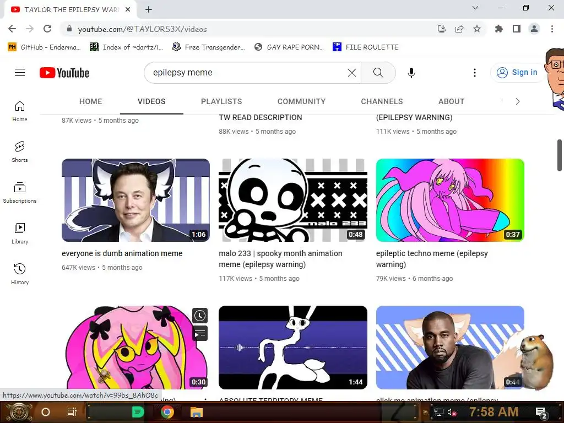This screenshot has height=423, width=564.
Task: Click the muted volume tray icon
Action: pyautogui.click(x=452, y=412)
